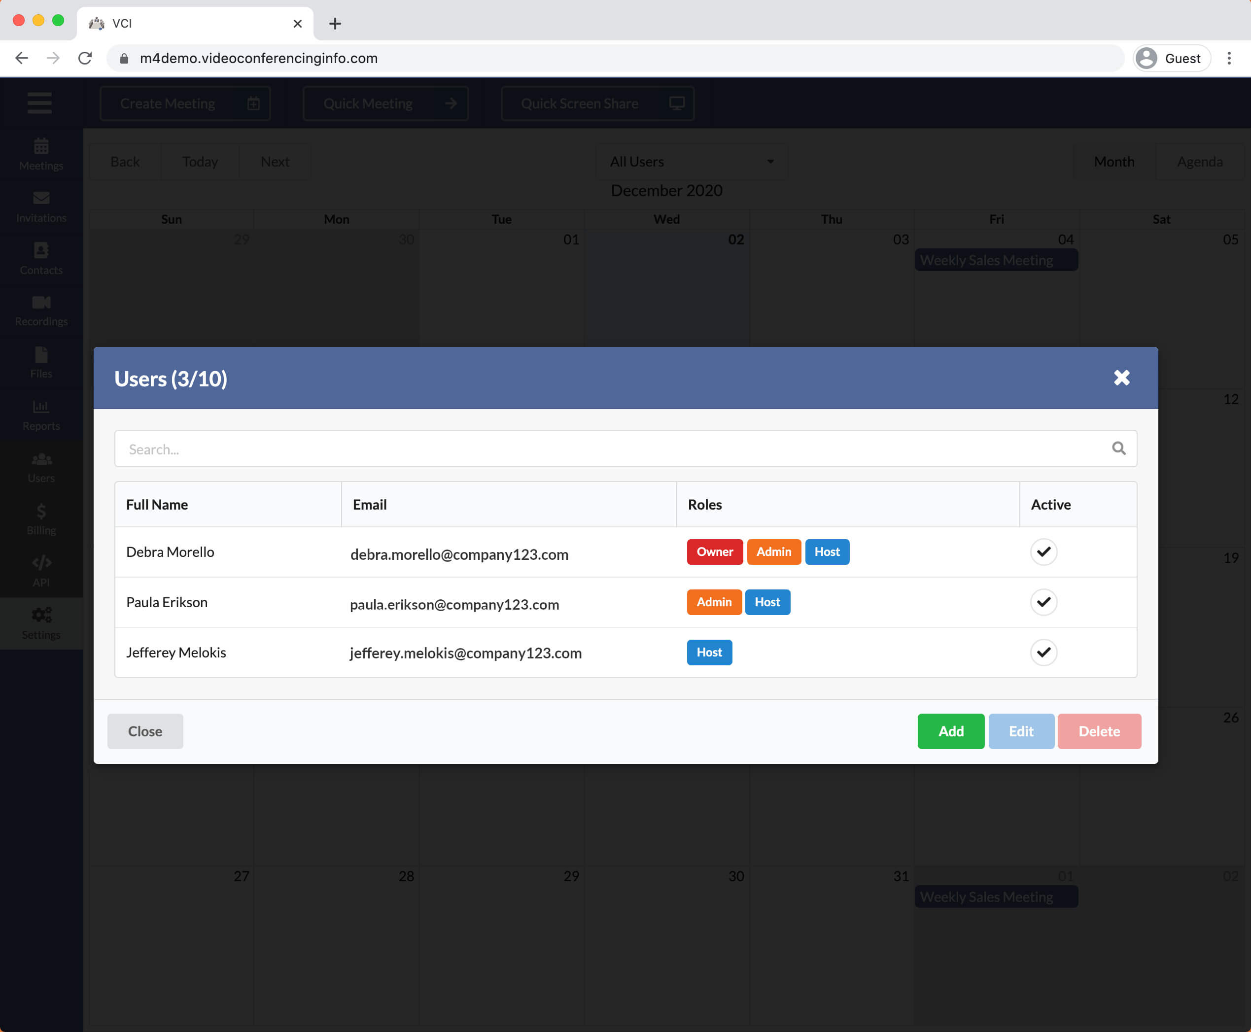1251x1032 pixels.
Task: Click the Add button
Action: click(x=950, y=731)
